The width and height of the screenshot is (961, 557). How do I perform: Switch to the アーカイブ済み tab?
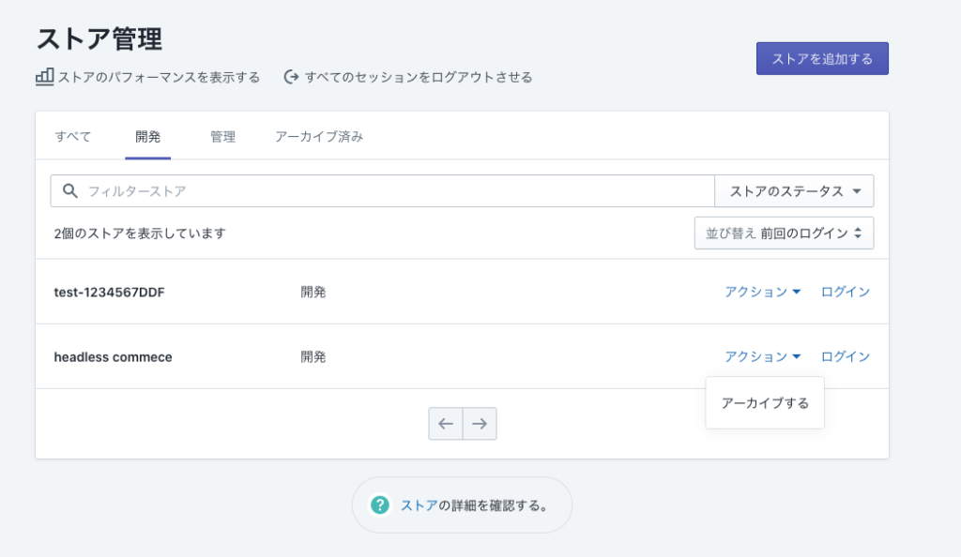[x=318, y=137]
